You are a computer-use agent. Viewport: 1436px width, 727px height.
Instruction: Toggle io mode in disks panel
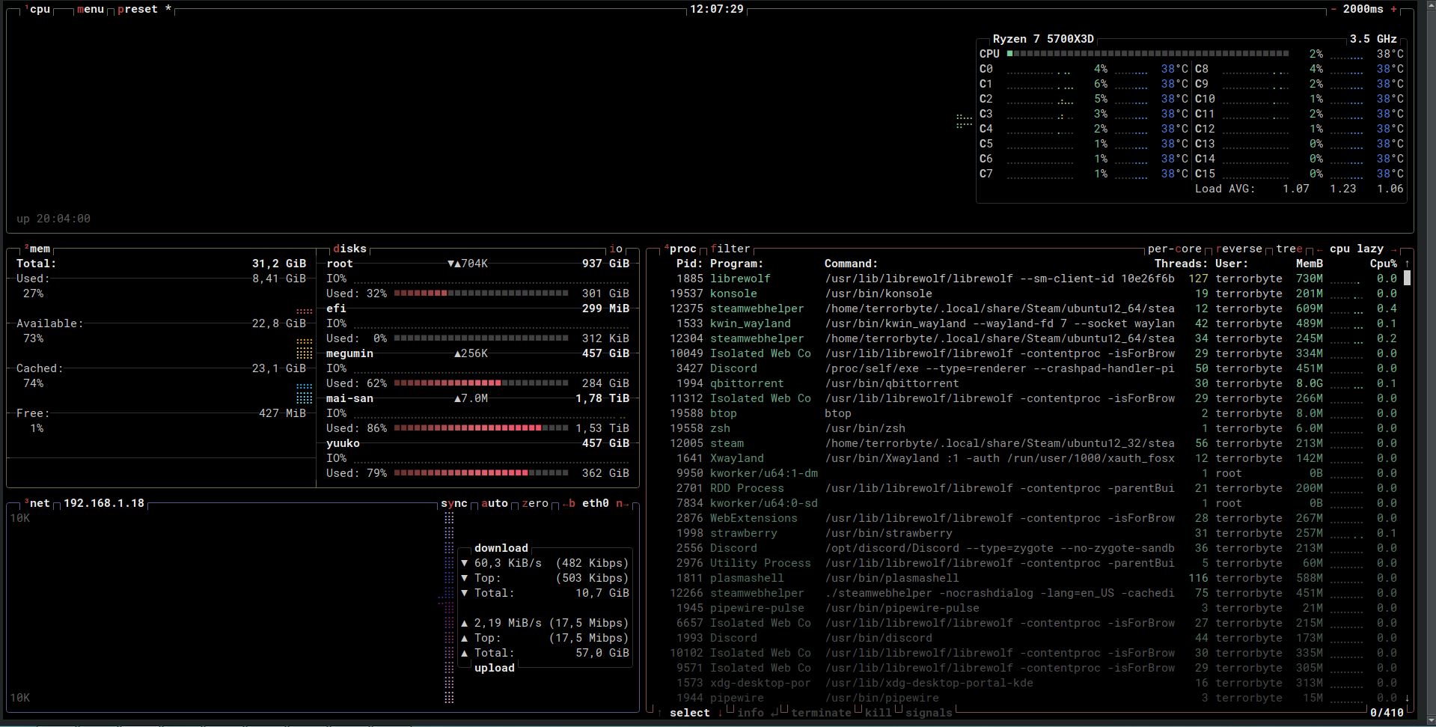pyautogui.click(x=616, y=249)
